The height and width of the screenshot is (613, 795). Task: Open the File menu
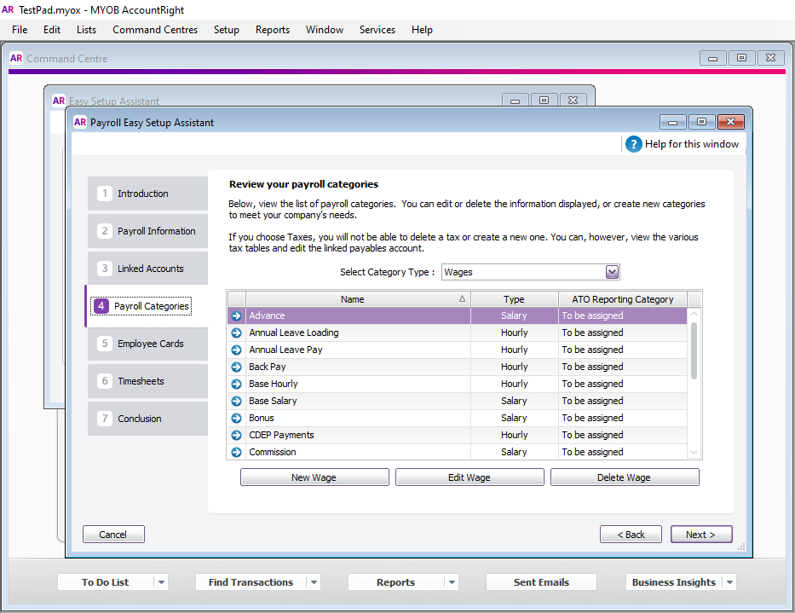point(20,30)
